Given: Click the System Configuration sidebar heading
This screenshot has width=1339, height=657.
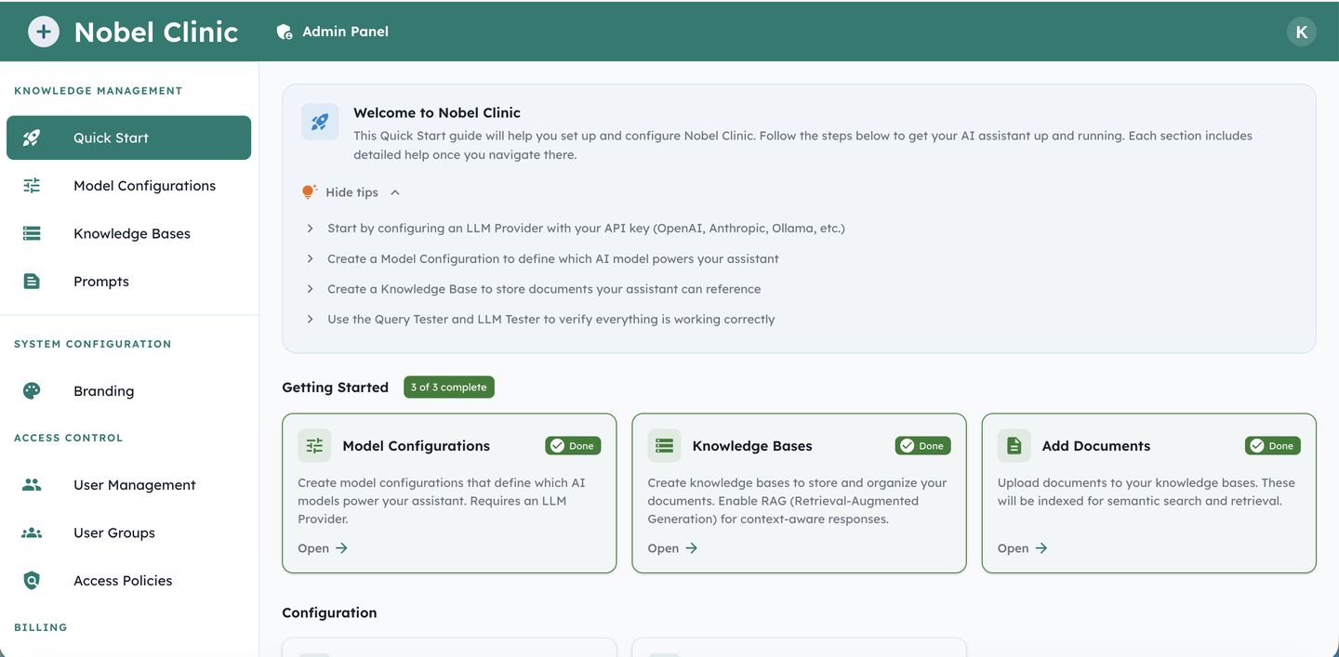Looking at the screenshot, I should click(x=93, y=344).
